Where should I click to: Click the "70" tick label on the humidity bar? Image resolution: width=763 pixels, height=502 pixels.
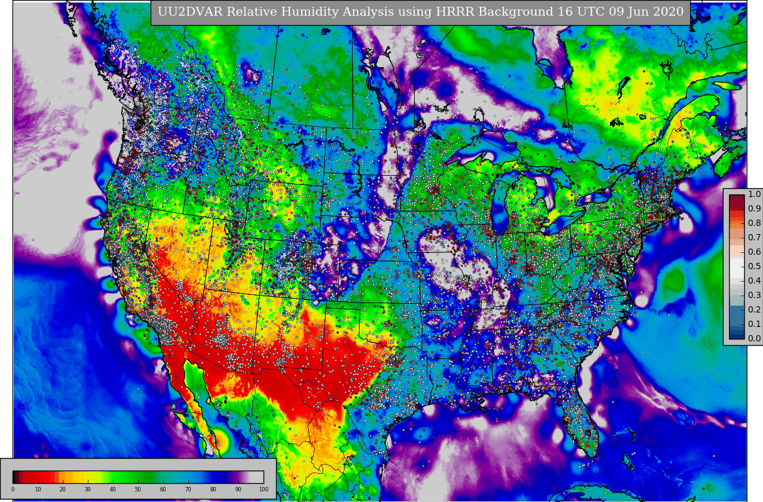click(x=188, y=489)
